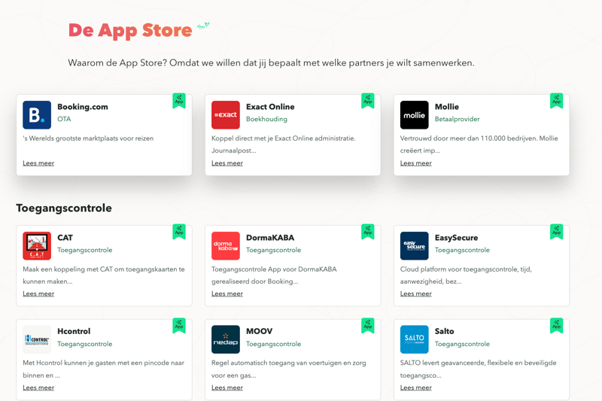Click the App badge on DormaKABA card
The width and height of the screenshot is (602, 401).
point(368,232)
